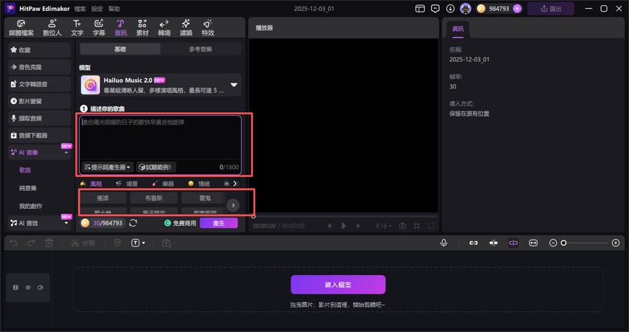Open the 媒體檔案 media panel
The image size is (629, 332).
[21, 28]
